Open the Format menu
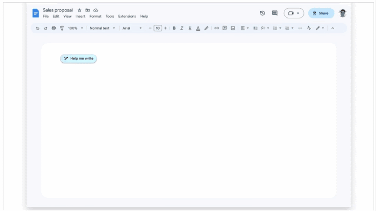The height and width of the screenshot is (211, 376). pyautogui.click(x=96, y=16)
